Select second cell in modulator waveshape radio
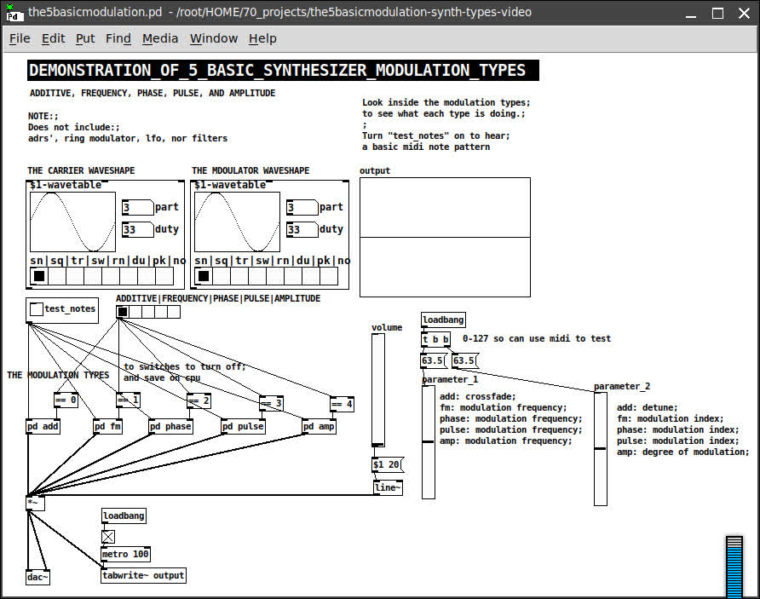The width and height of the screenshot is (760, 599). point(221,276)
